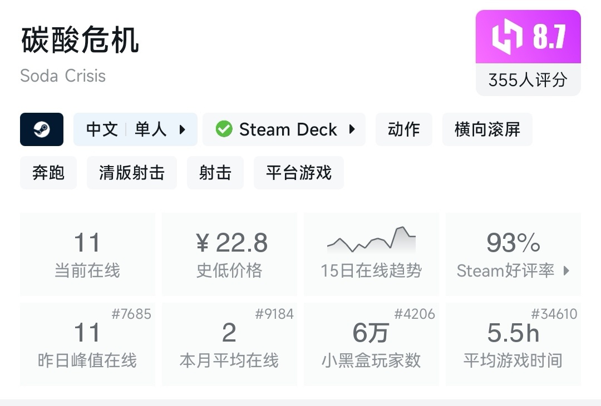Click the 当前在线 stat card
The height and width of the screenshot is (406, 601).
click(87, 253)
